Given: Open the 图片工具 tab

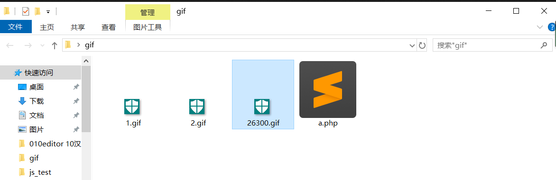Looking at the screenshot, I should click(x=148, y=27).
